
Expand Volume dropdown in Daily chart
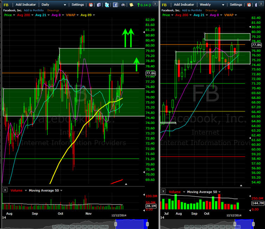tap(26, 191)
